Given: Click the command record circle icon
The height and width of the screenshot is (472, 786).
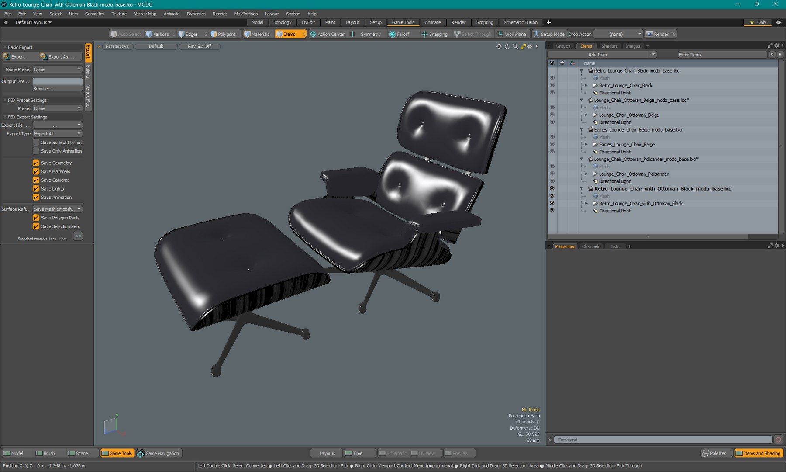Looking at the screenshot, I should tap(778, 440).
